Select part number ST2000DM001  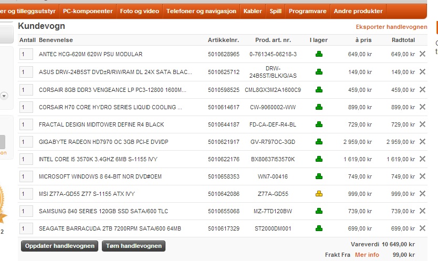(x=273, y=228)
